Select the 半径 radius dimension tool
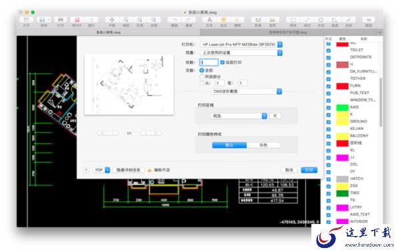400x250 pixels. [x=321, y=19]
